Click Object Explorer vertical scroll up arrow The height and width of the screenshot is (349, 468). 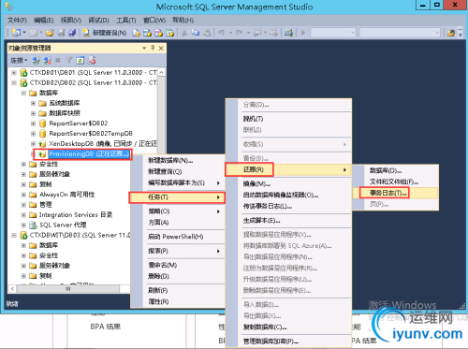pyautogui.click(x=161, y=72)
